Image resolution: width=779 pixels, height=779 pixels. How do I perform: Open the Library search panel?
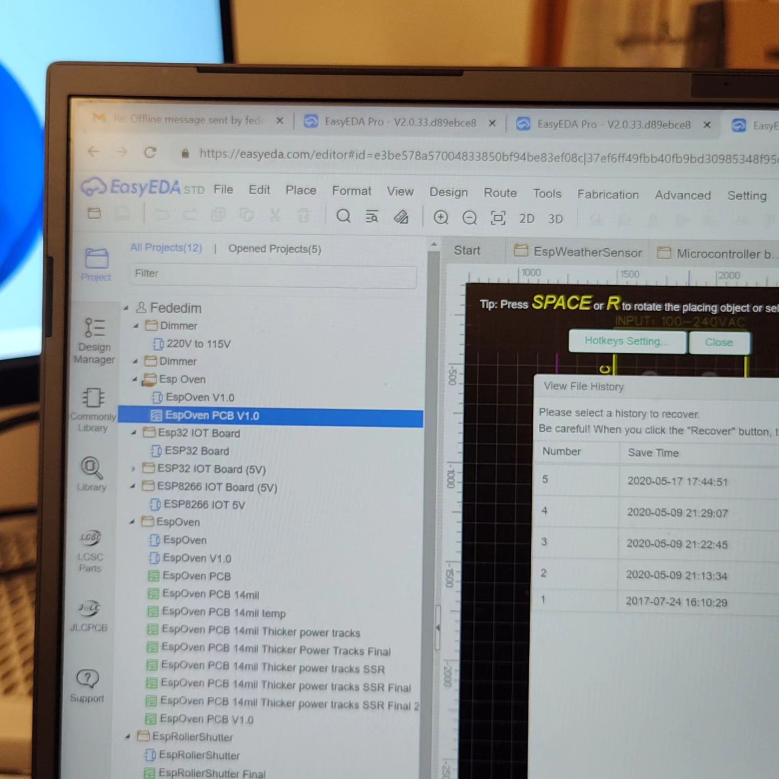91,474
